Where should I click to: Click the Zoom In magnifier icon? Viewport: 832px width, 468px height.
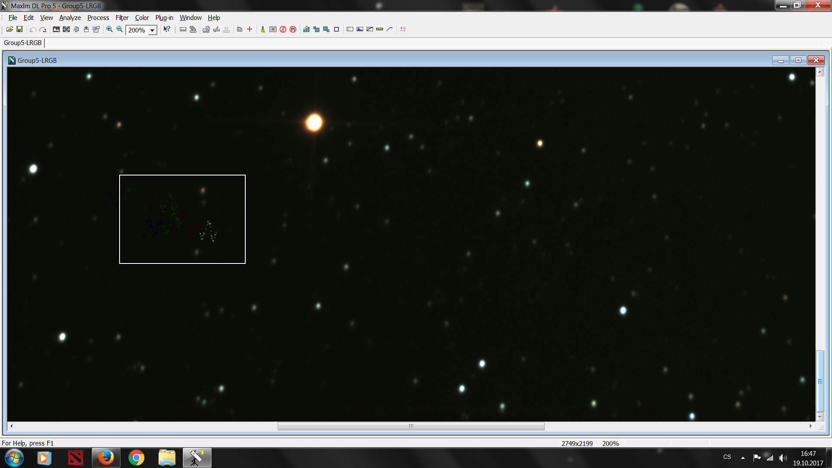coord(110,29)
